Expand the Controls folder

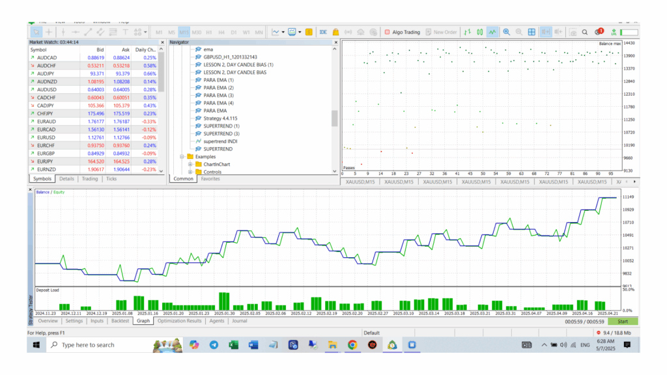(x=191, y=172)
